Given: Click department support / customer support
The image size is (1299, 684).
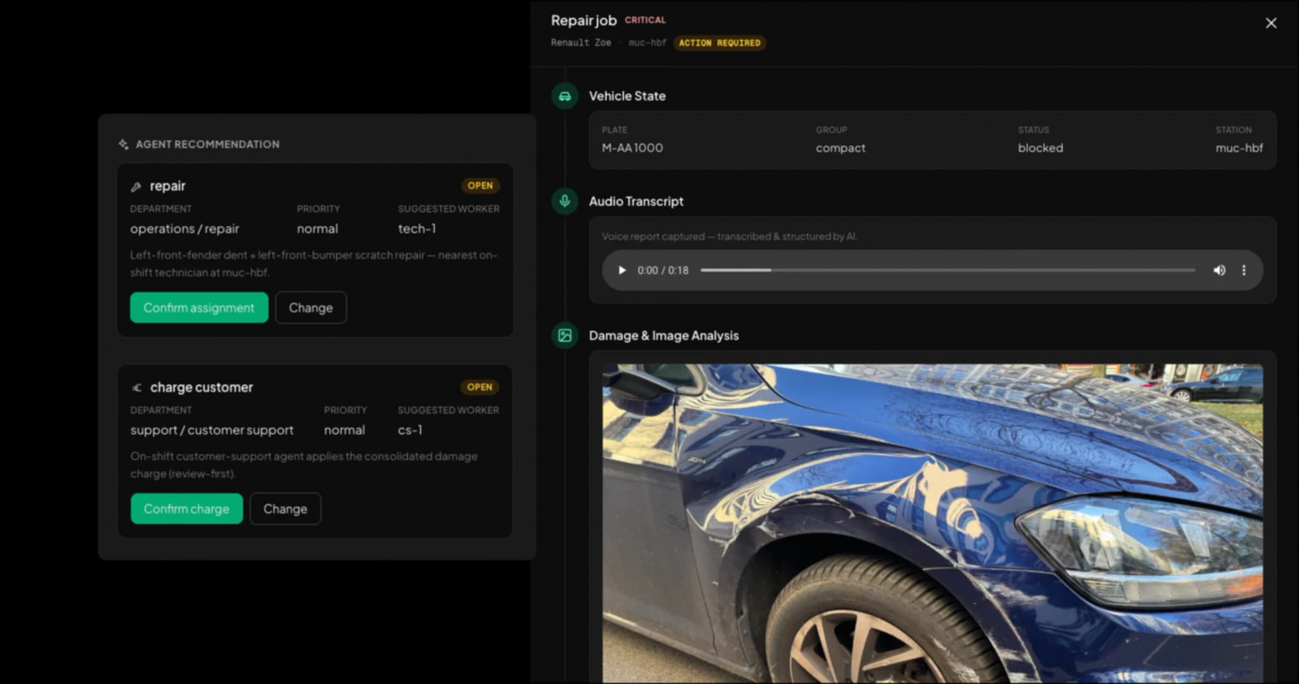Looking at the screenshot, I should 212,430.
